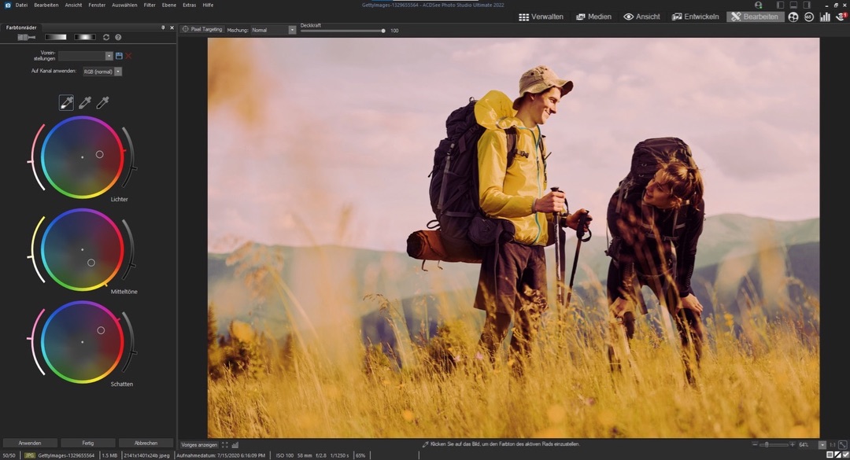Select the first eyedropper tool

click(67, 102)
